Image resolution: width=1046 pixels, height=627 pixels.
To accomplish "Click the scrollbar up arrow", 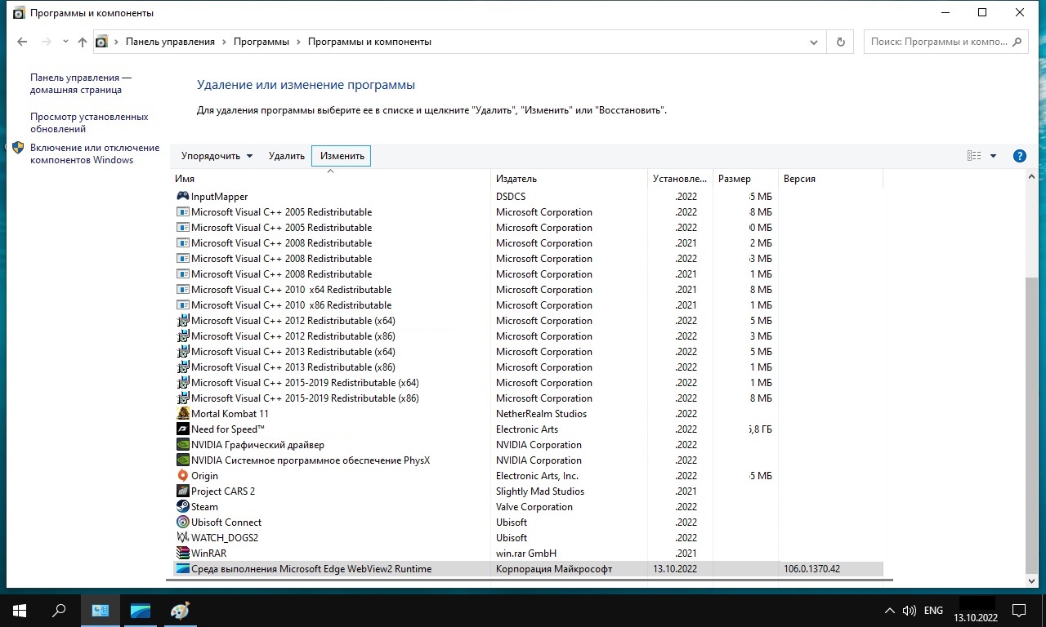I will [x=1032, y=176].
